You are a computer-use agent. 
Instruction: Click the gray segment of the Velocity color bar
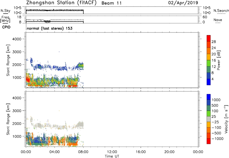209,119
